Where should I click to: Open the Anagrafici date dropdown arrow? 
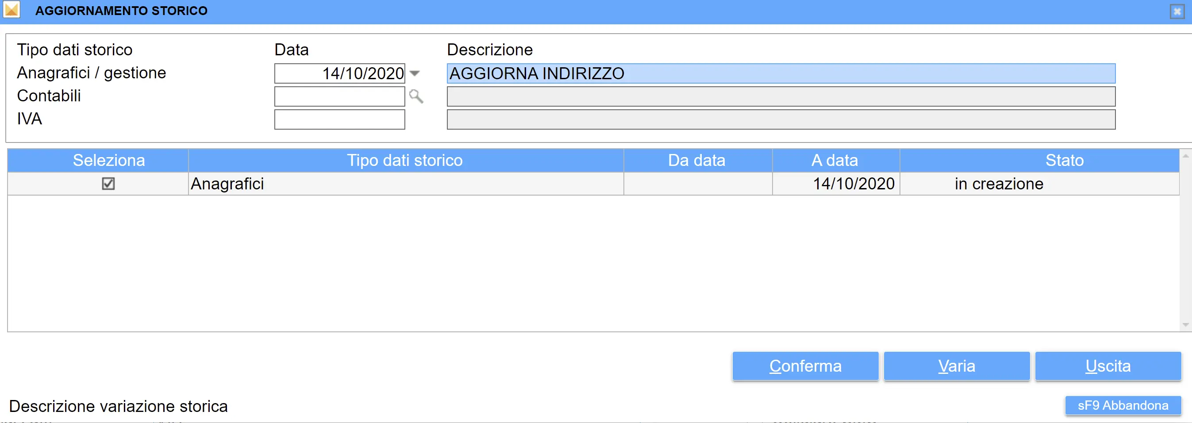tap(415, 73)
